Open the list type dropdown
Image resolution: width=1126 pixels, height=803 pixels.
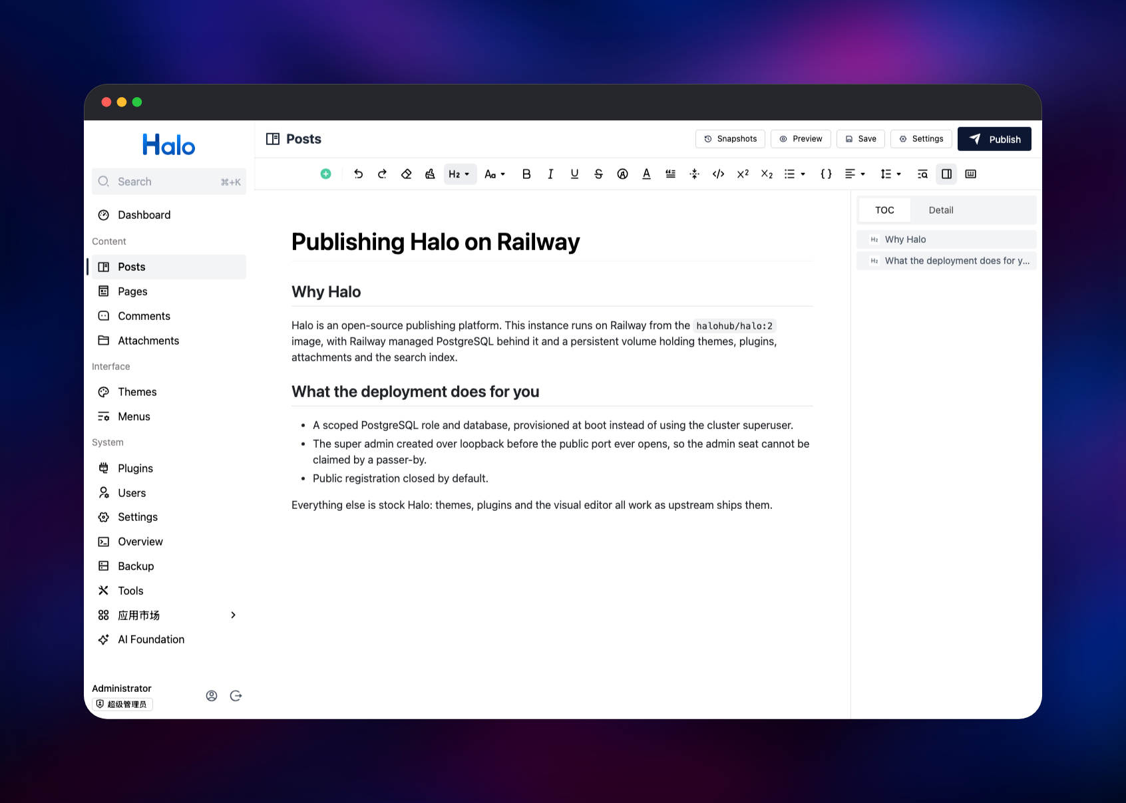[795, 174]
